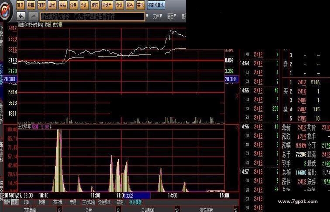Close the indicator pane with X
The width and height of the screenshot is (330, 212).
point(237,127)
